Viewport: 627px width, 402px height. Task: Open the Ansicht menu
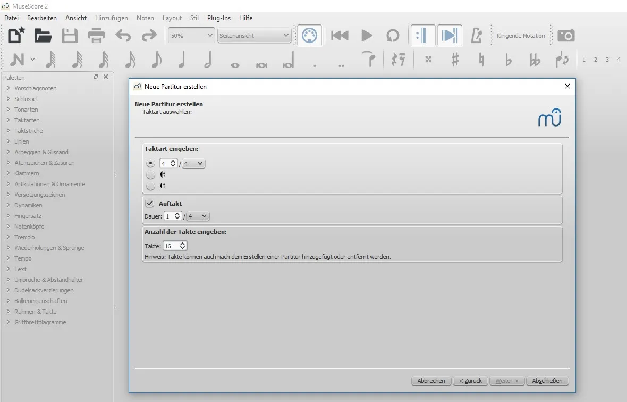pos(76,18)
